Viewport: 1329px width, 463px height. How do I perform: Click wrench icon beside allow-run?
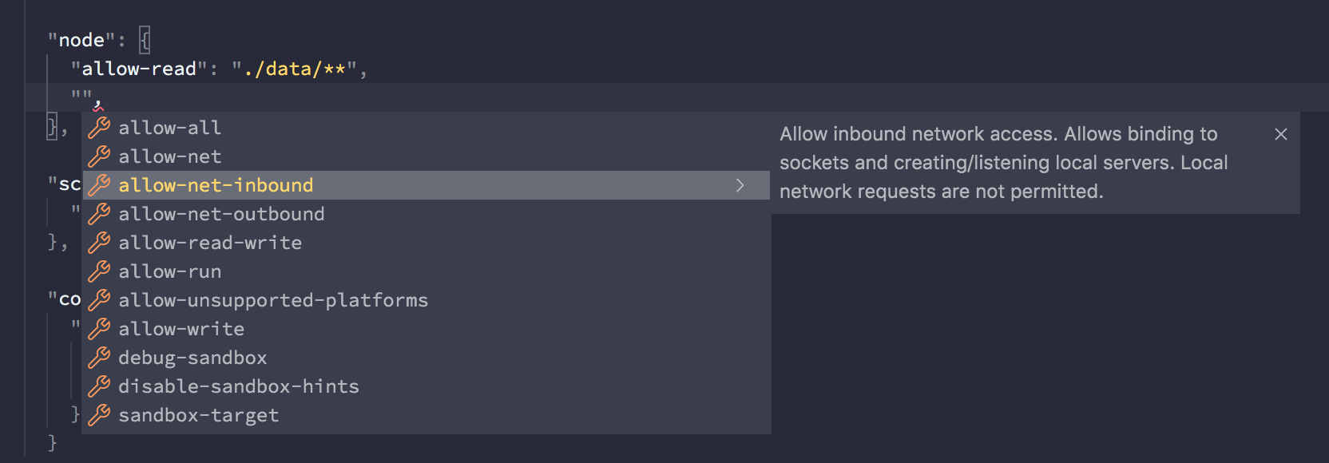(x=99, y=271)
